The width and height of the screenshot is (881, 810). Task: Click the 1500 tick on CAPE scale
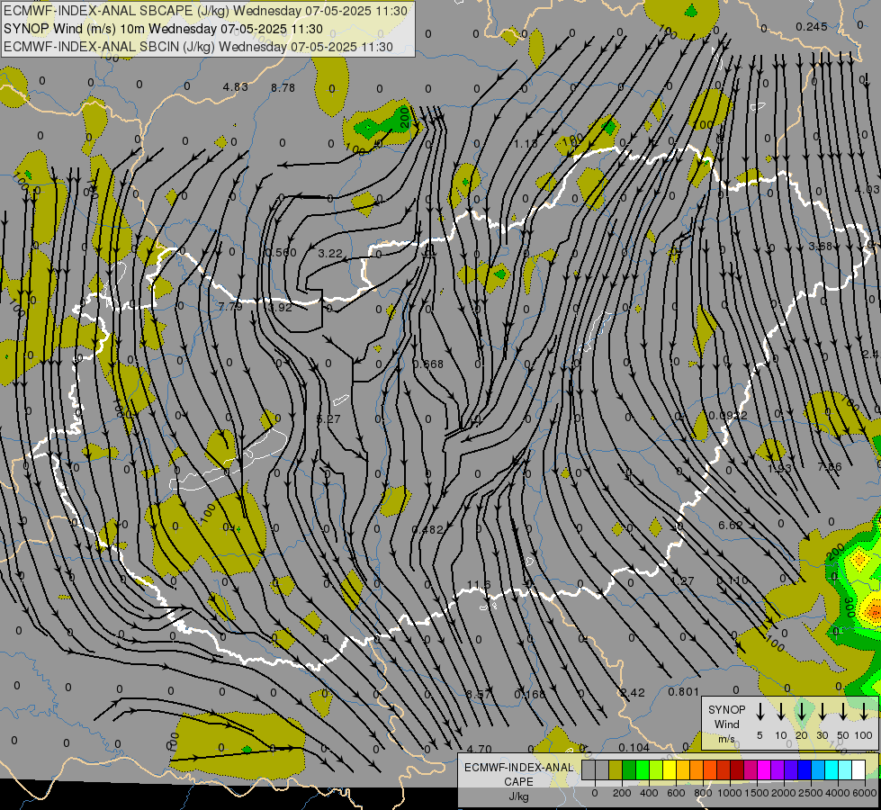[757, 793]
